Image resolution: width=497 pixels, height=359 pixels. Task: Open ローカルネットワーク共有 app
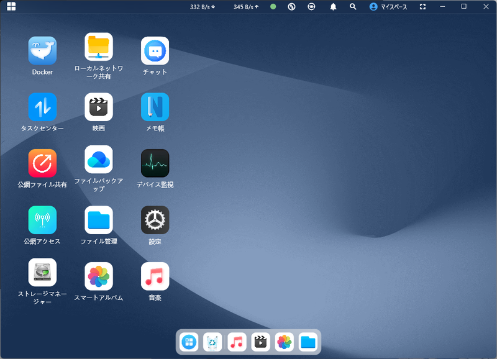99,47
